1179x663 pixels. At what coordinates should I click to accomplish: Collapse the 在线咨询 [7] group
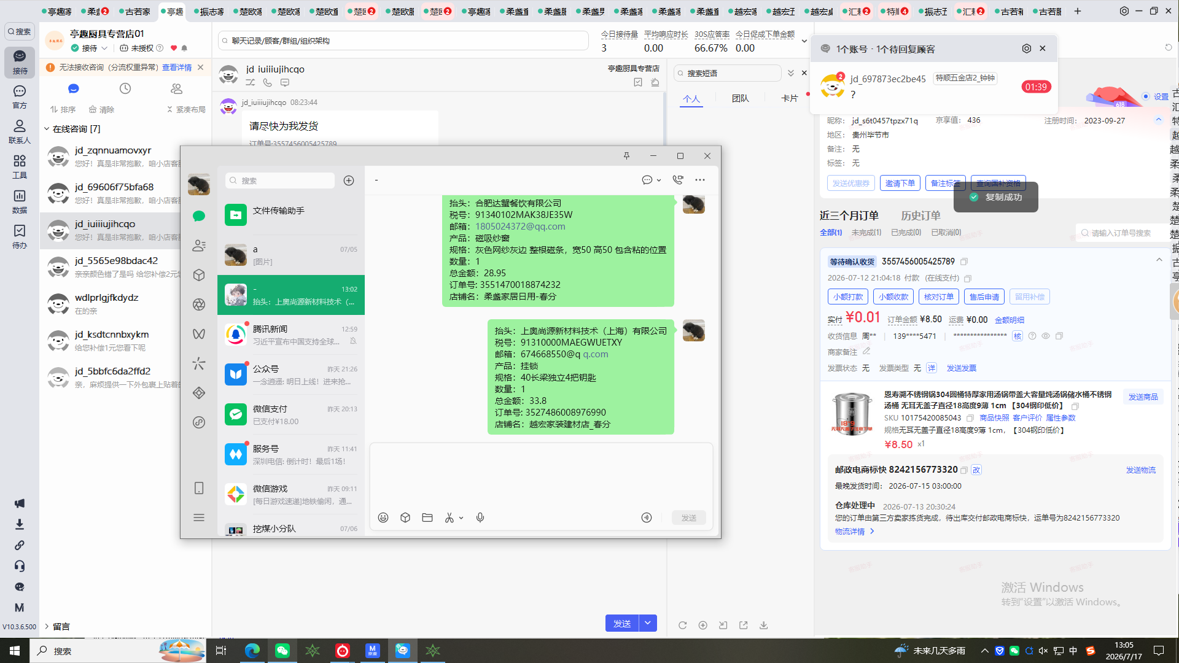click(47, 129)
